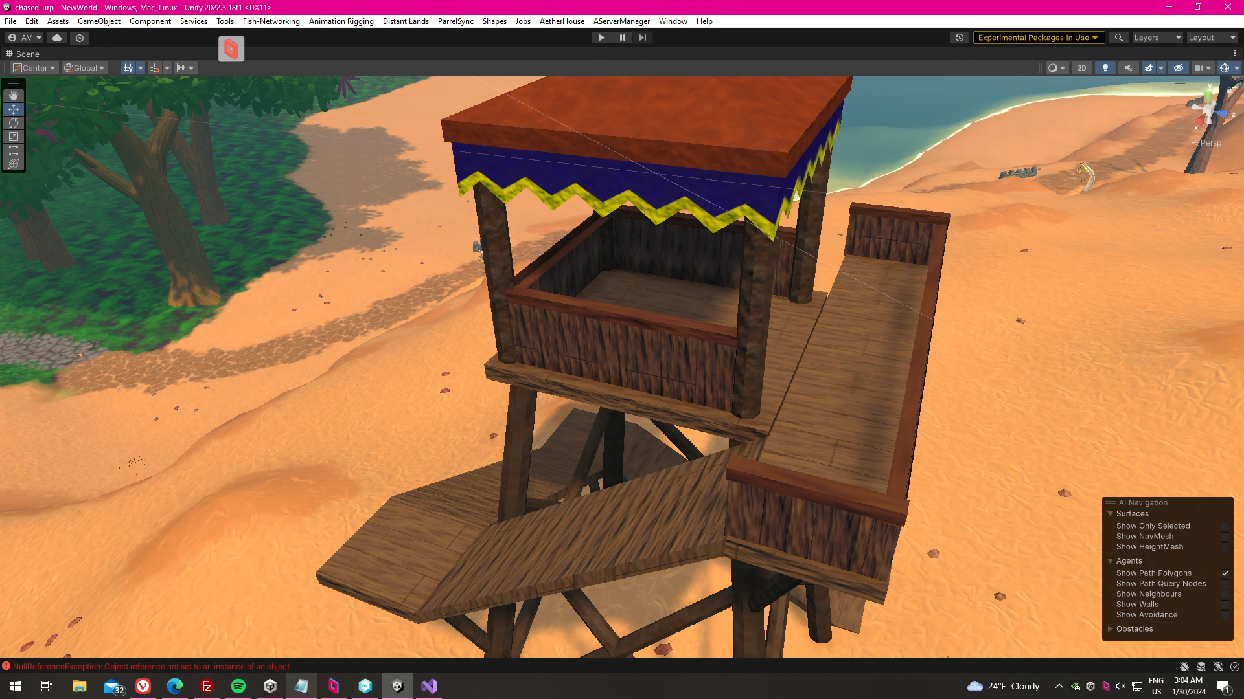Select the Hand view tool
1244x699 pixels.
[14, 96]
